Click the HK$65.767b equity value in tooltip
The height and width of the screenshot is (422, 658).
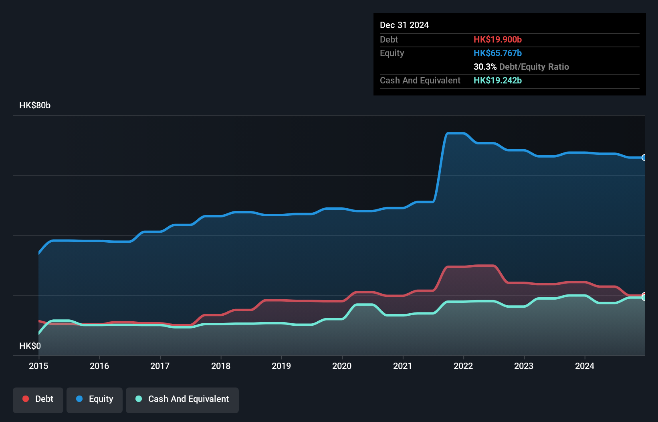click(497, 53)
